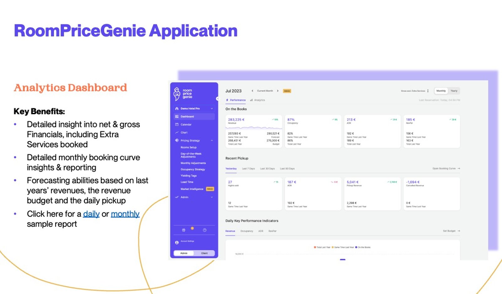Screen dimensions: 502x294
Task: Click Current Month label in header
Action: coord(265,91)
